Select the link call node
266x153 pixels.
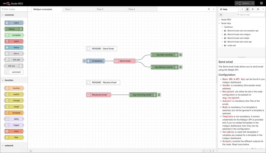(x=14, y=60)
